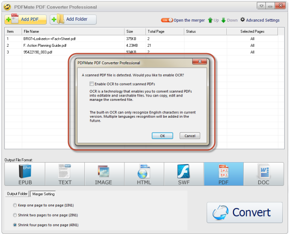Click OK in the OCR dialog
The height and width of the screenshot is (234, 289).
pos(162,136)
